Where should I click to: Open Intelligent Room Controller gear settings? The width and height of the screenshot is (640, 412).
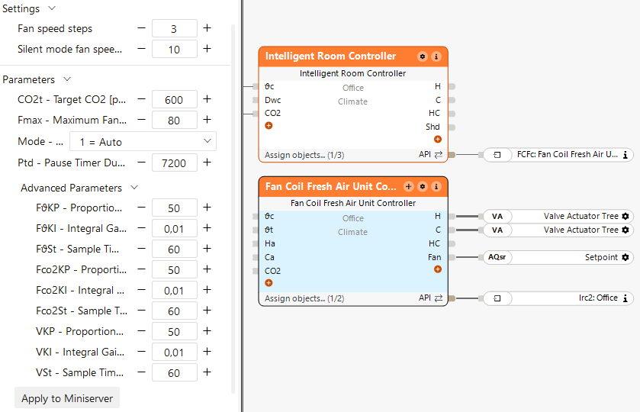(423, 56)
